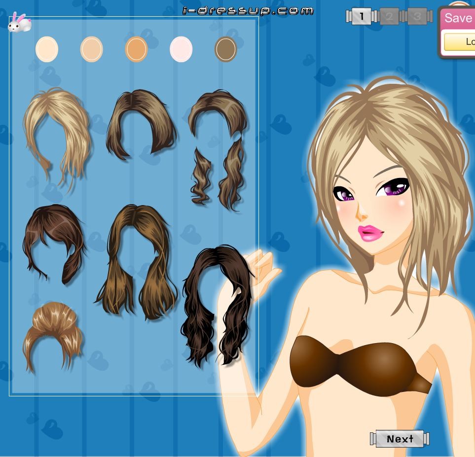The image size is (475, 457).
Task: Open the i-dressup.com site link
Action: point(248,10)
